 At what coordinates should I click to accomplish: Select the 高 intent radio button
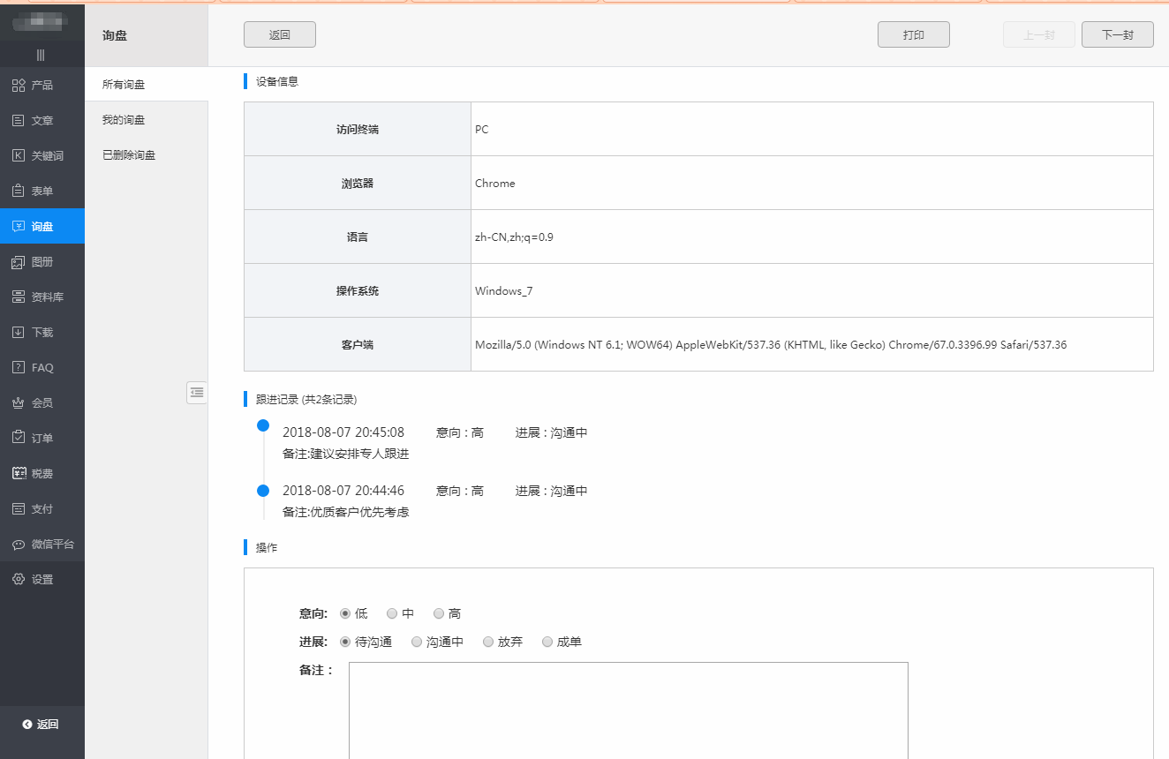tap(439, 612)
